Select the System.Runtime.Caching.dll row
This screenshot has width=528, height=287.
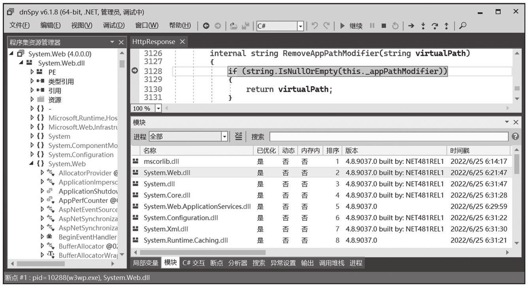pyautogui.click(x=321, y=240)
